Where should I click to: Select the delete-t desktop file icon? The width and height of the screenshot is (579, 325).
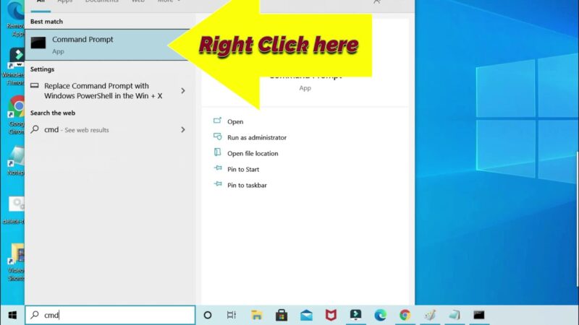[x=14, y=211]
